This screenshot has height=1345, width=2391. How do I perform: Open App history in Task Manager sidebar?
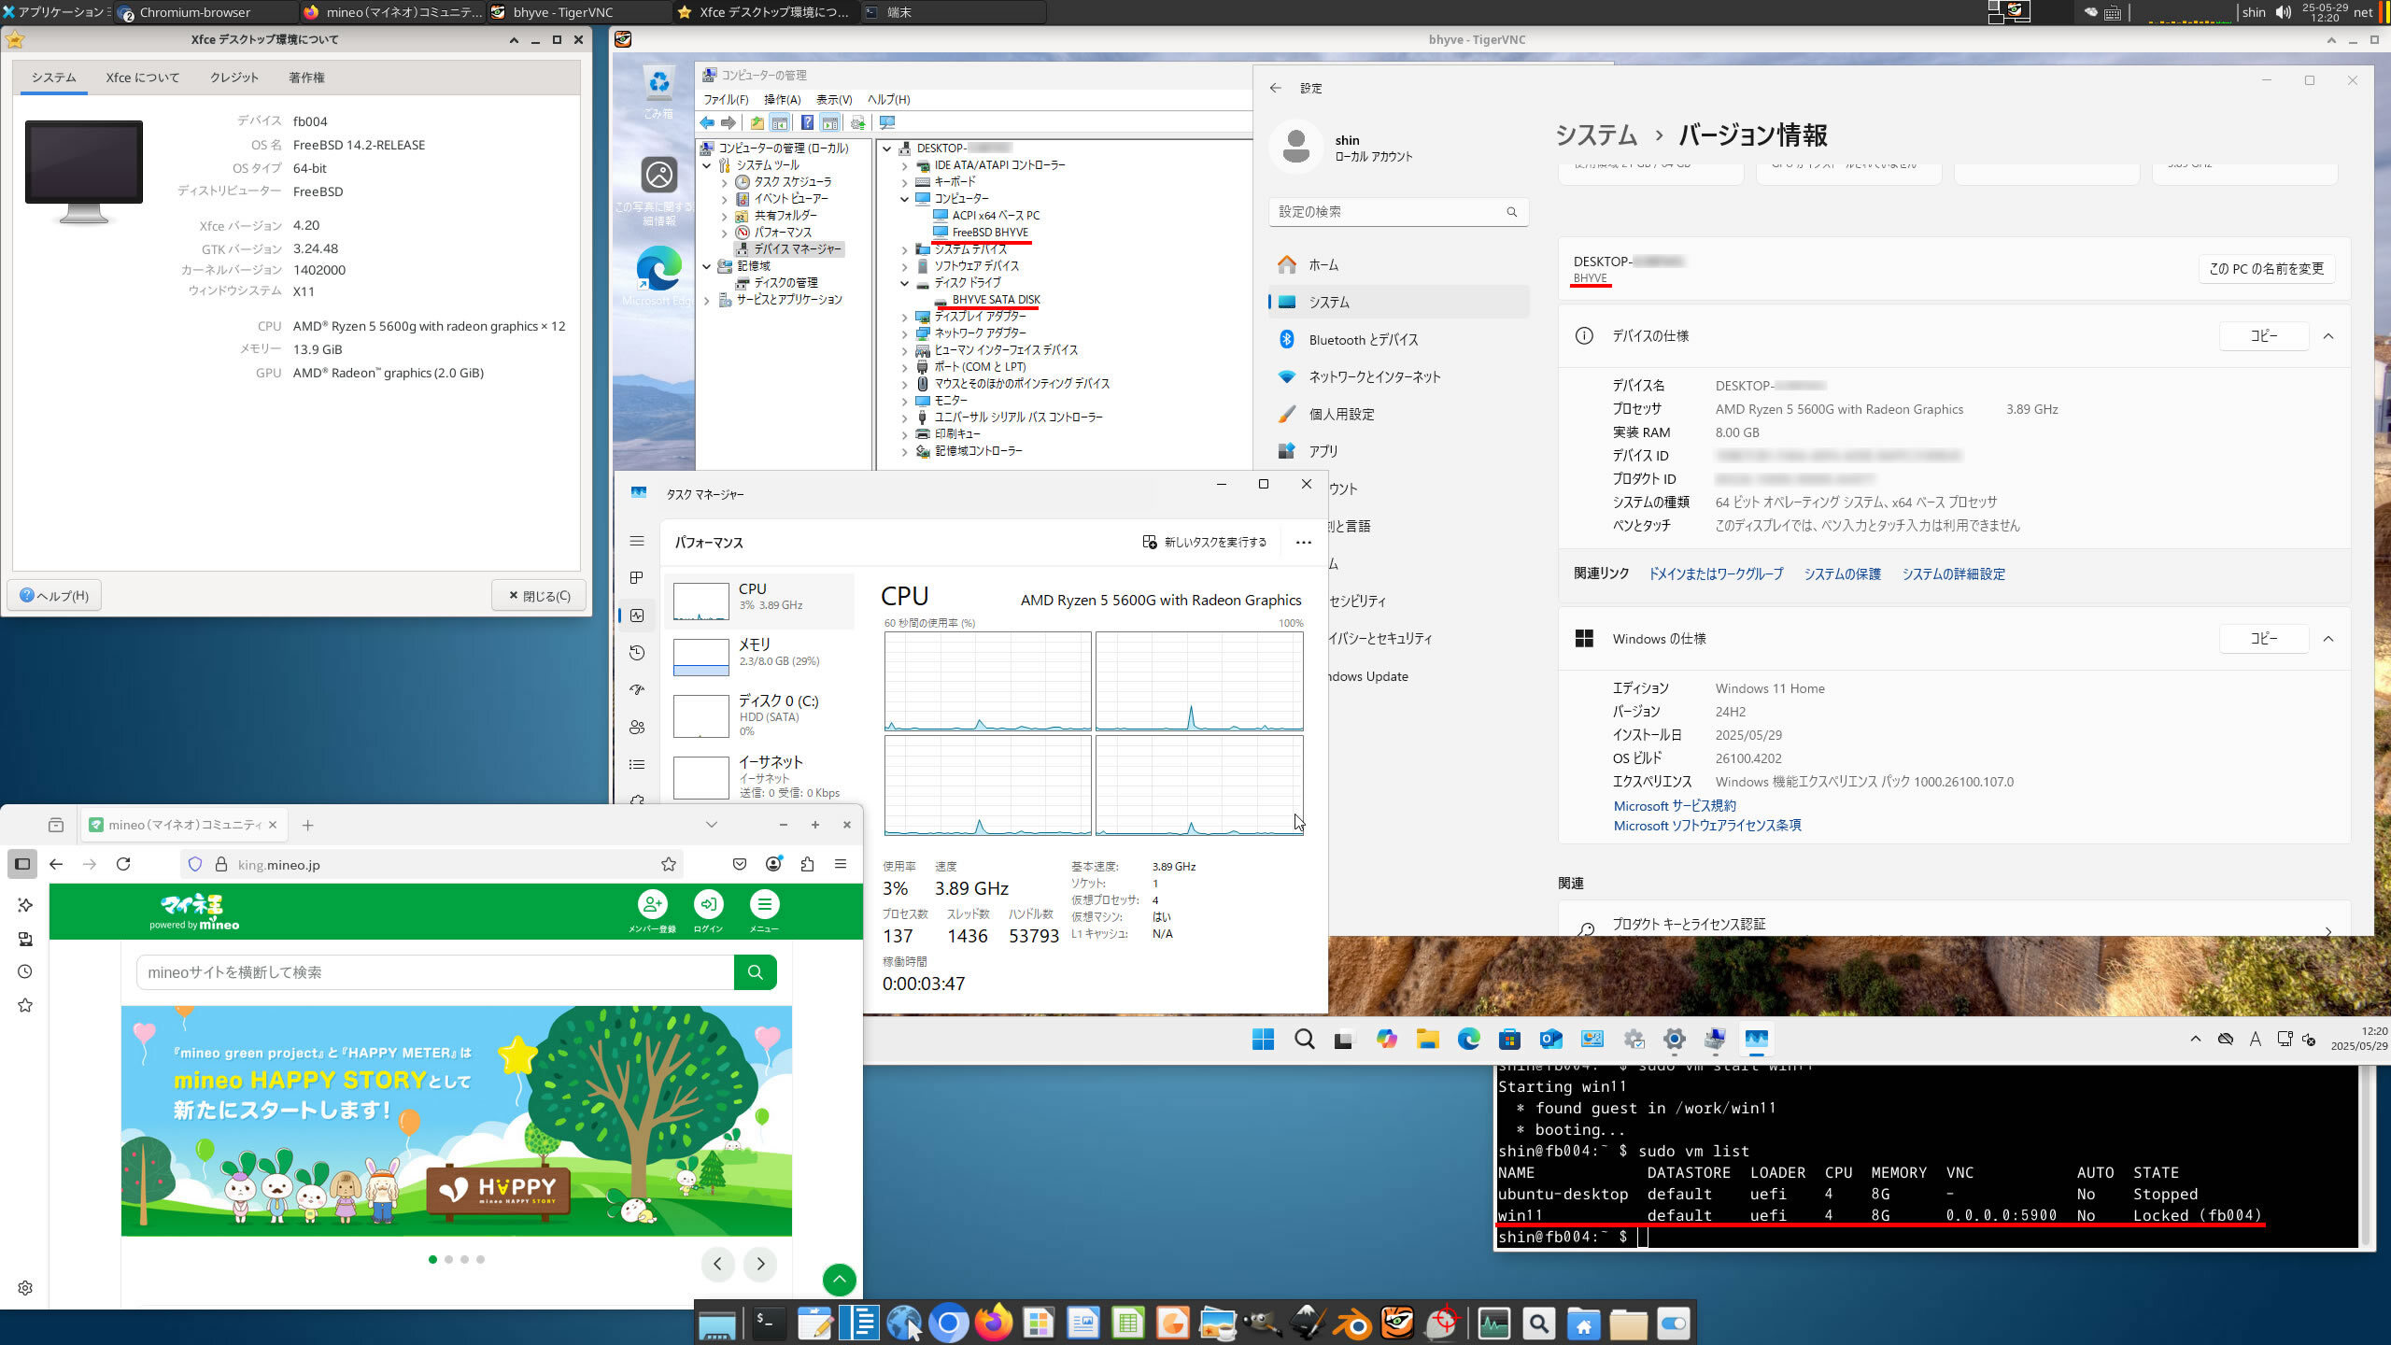pos(637,653)
